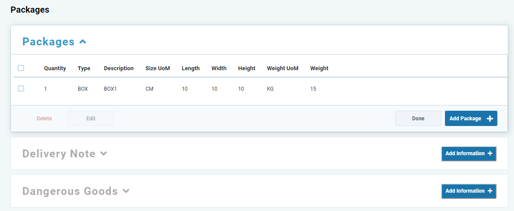514x211 pixels.
Task: Click the Description column header
Action: click(118, 68)
